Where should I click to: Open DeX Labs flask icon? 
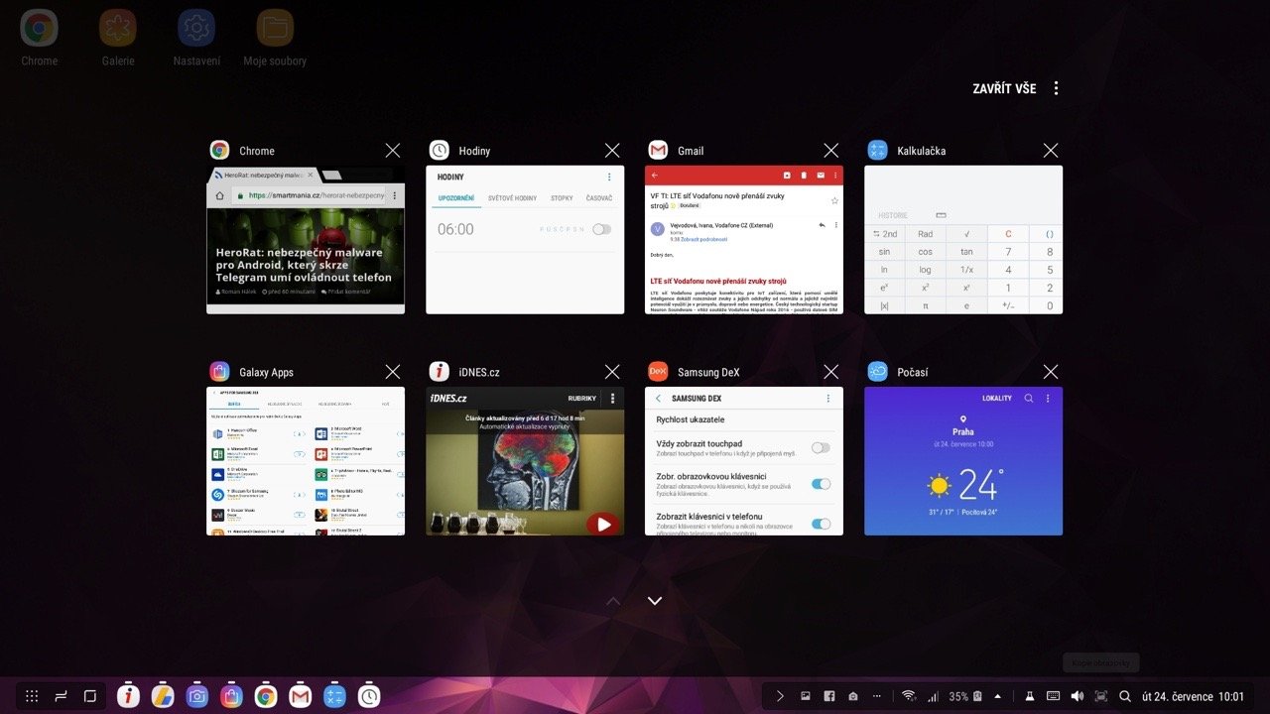(x=1029, y=696)
